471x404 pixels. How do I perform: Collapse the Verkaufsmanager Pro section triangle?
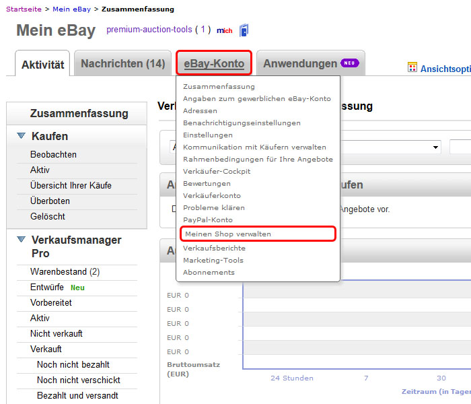click(21, 239)
